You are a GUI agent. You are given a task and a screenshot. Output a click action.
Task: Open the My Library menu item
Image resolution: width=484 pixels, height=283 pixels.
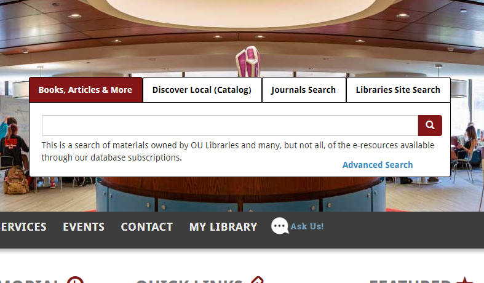tap(223, 227)
